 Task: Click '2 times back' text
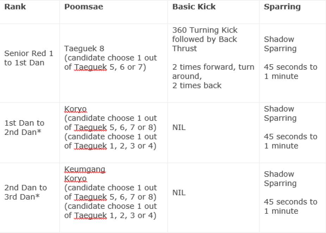(197, 85)
